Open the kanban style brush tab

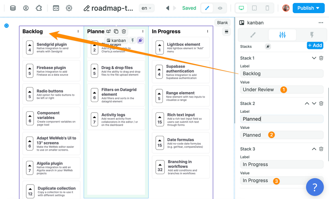tap(253, 35)
